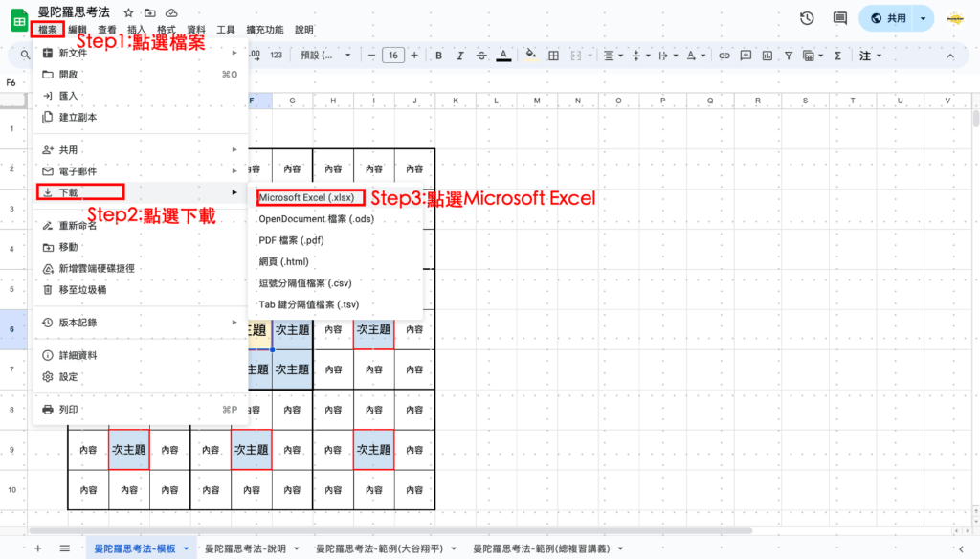Image resolution: width=980 pixels, height=559 pixels.
Task: Click the 共用 share button
Action: coord(886,18)
